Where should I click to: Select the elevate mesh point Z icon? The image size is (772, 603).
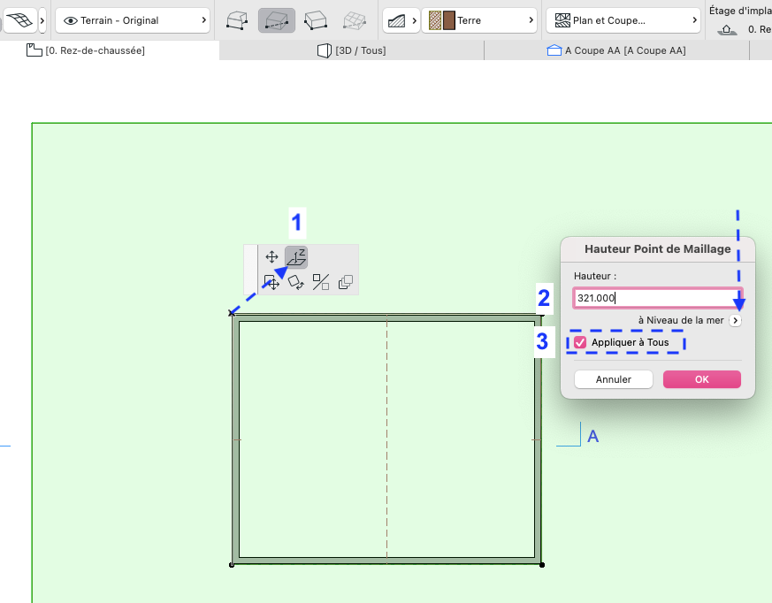tap(296, 257)
